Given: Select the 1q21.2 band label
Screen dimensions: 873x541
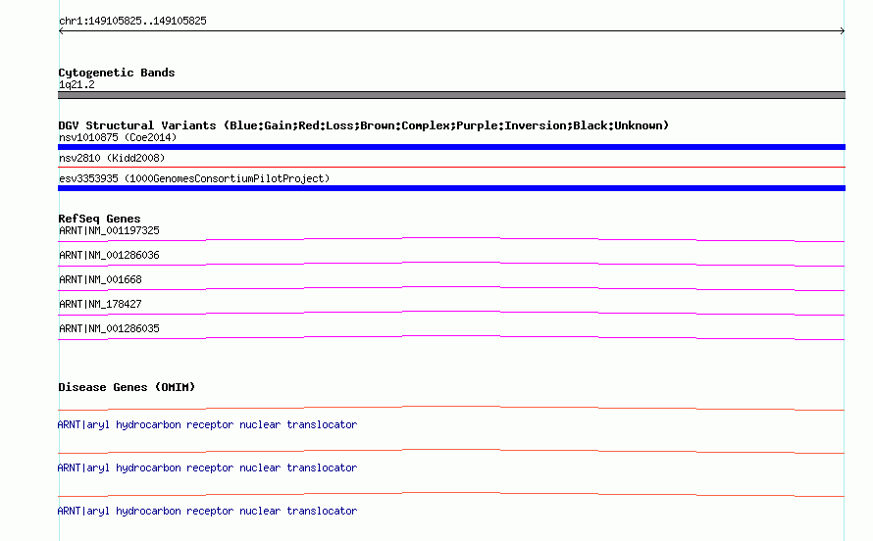Looking at the screenshot, I should (x=77, y=84).
